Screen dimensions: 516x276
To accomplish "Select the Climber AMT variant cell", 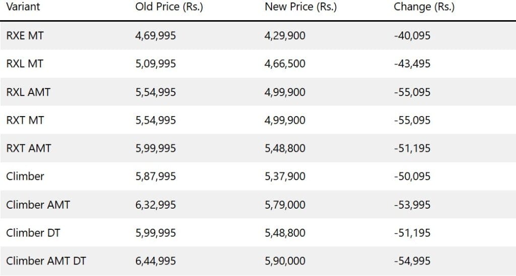I will [38, 205].
